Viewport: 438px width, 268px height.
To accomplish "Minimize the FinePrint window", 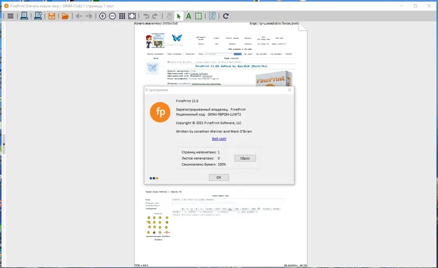I will click(401, 6).
